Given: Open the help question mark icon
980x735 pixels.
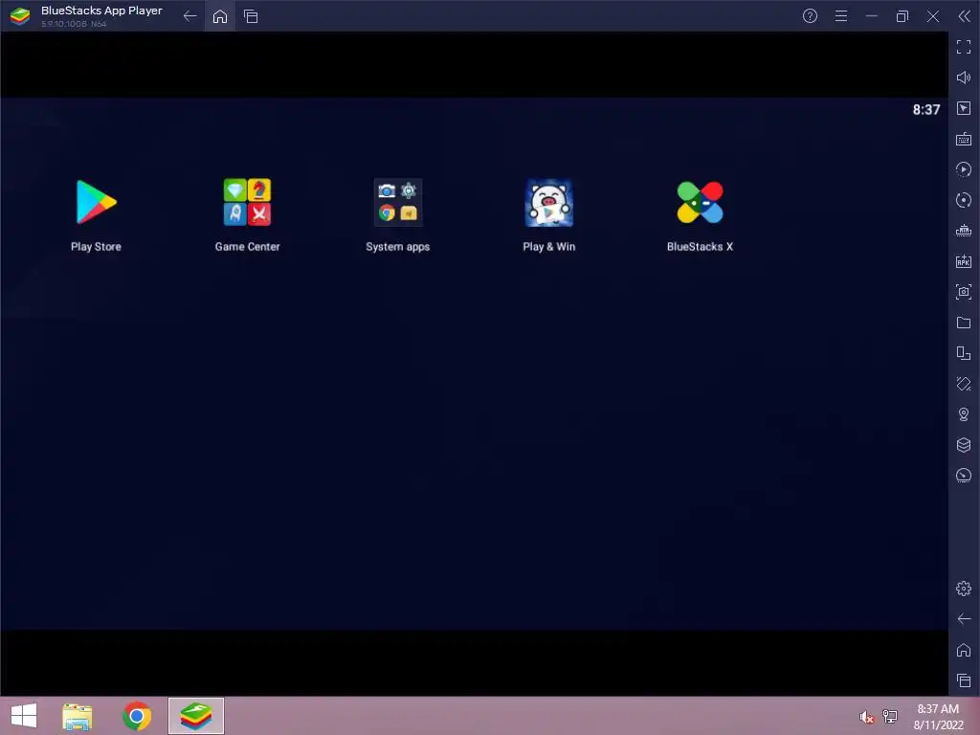Looking at the screenshot, I should (810, 16).
